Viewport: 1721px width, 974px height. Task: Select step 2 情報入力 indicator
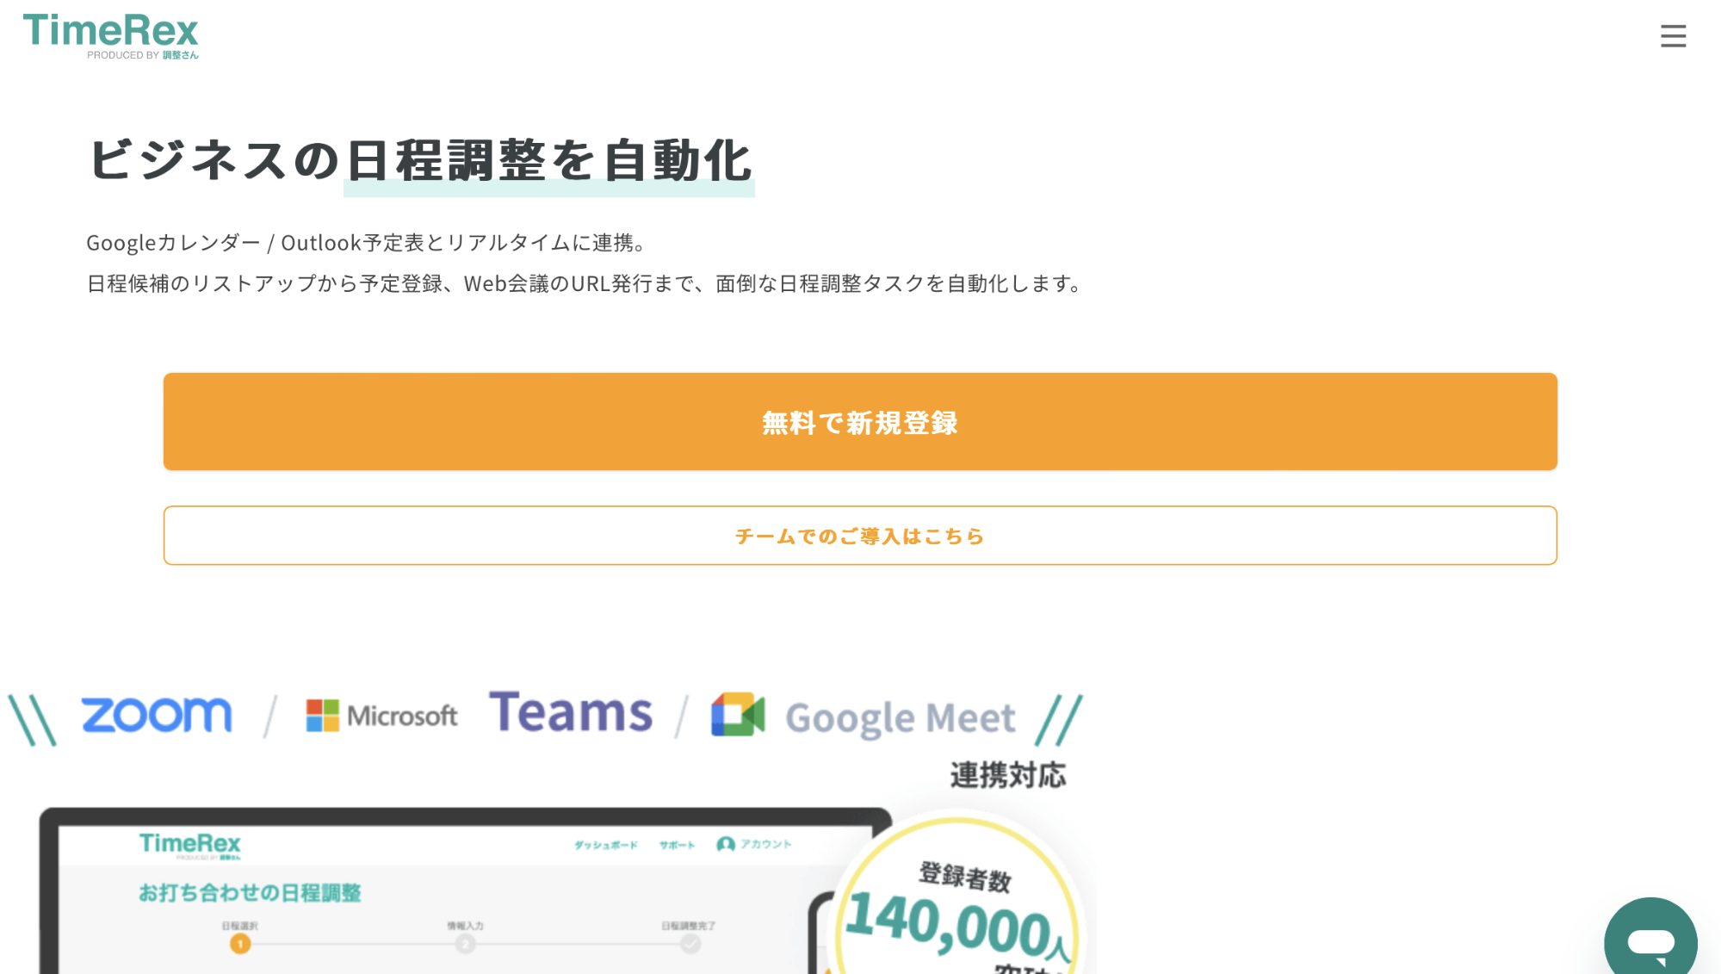click(465, 943)
